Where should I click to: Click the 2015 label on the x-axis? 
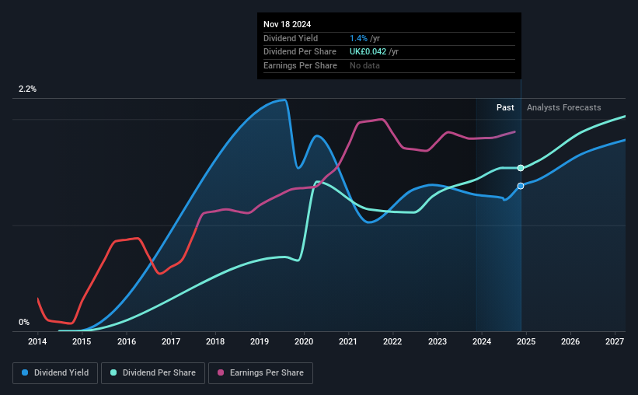point(82,341)
